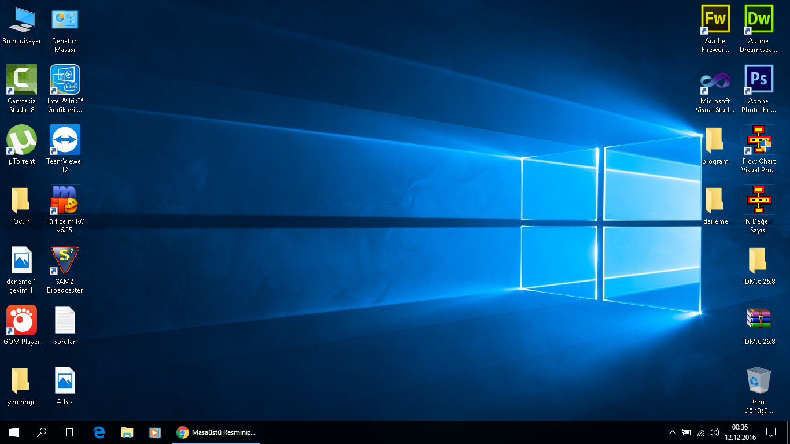Select the IDM.6.26.8 folder
This screenshot has width=790, height=444.
coord(758,265)
